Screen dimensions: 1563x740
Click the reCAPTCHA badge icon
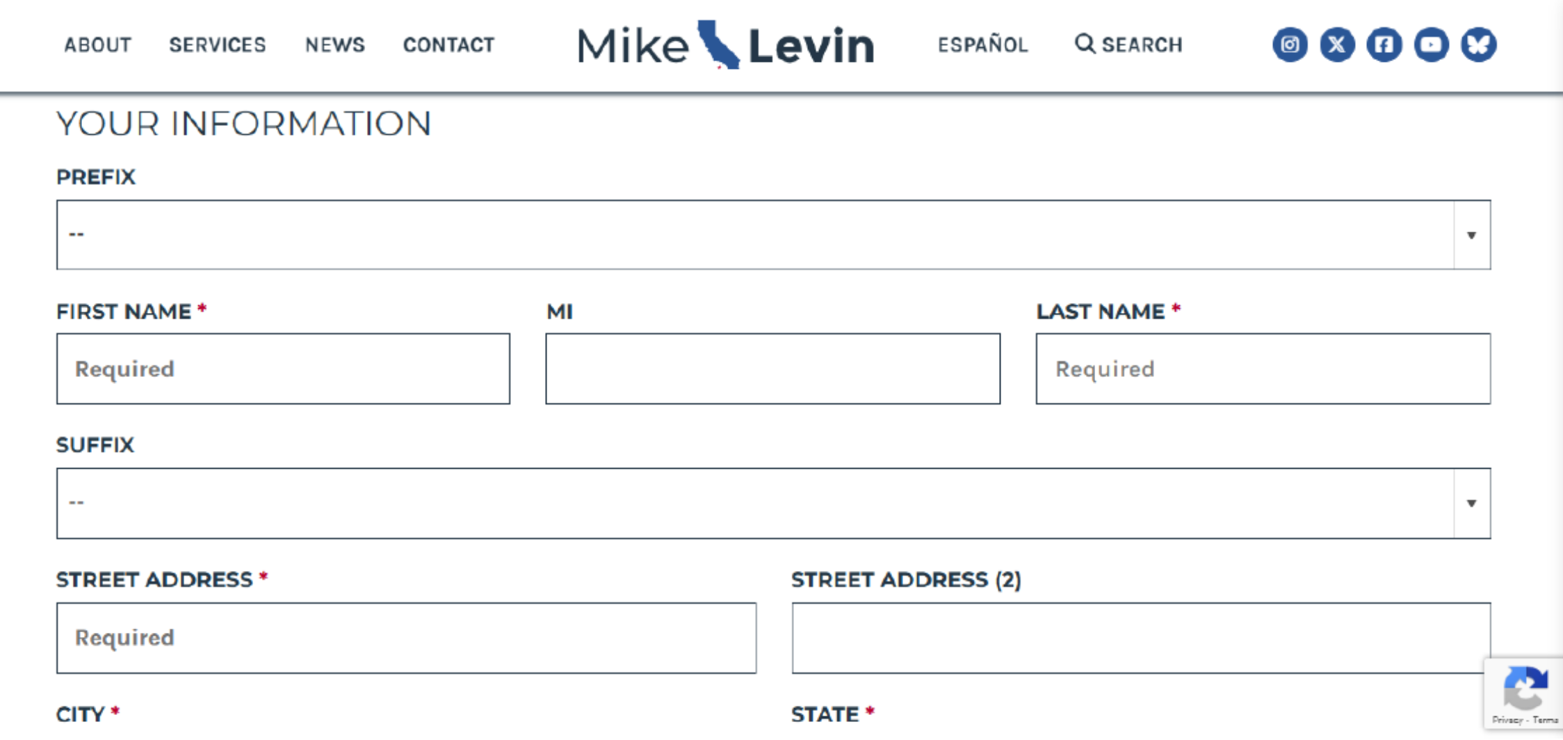tap(1525, 689)
